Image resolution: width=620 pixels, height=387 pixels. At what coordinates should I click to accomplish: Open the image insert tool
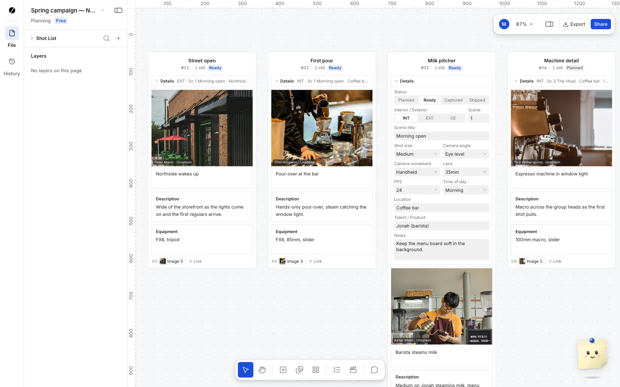(300, 370)
